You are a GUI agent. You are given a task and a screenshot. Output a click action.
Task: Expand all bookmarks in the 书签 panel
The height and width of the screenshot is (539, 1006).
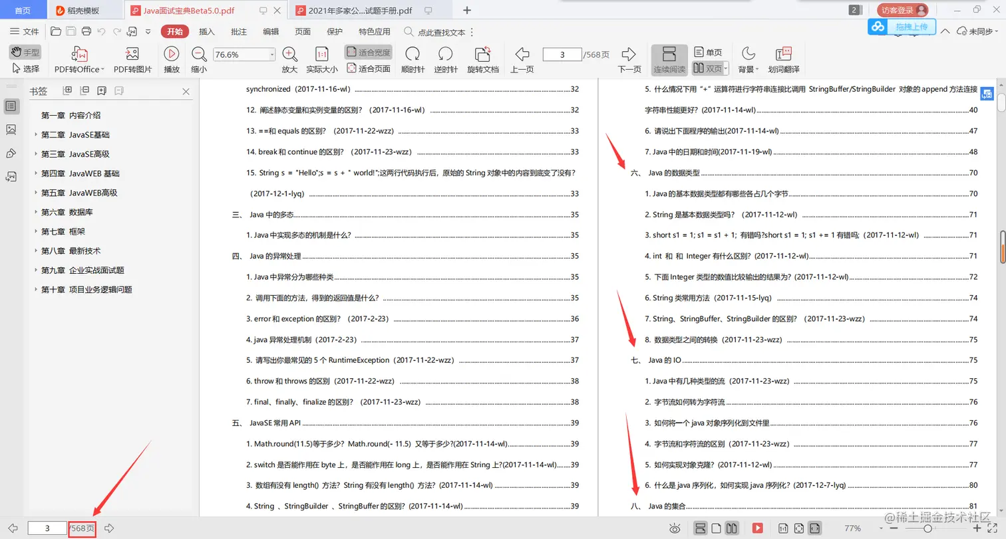(x=67, y=91)
